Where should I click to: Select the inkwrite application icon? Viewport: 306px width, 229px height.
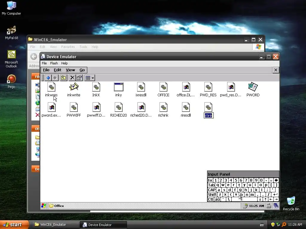click(74, 87)
